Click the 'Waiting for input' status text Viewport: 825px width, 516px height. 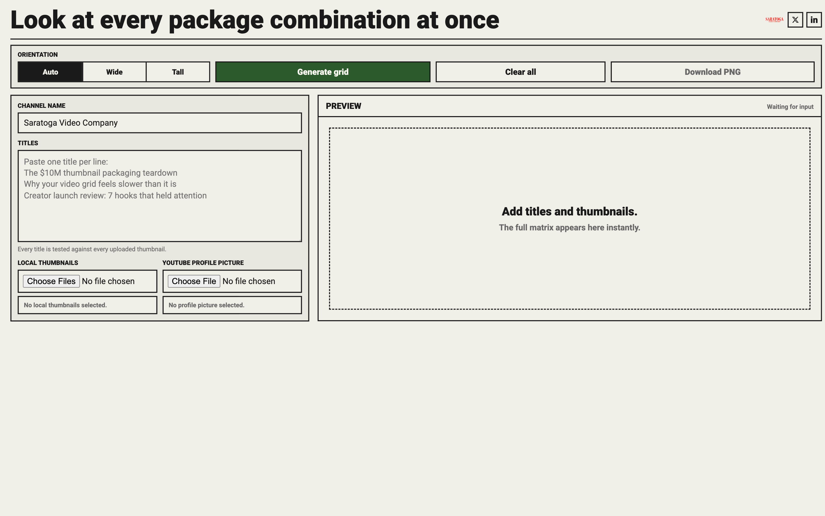[x=790, y=107]
